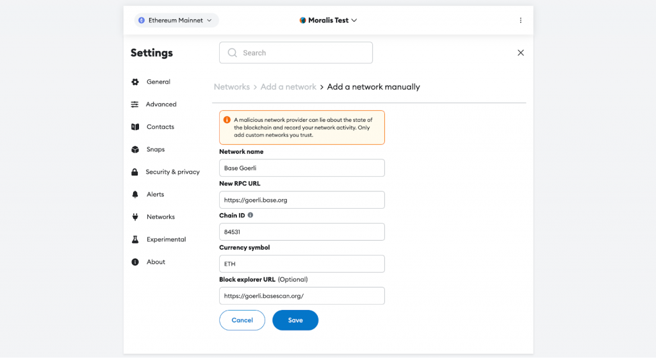This screenshot has height=358, width=656.
Task: Click the Contacts book icon
Action: point(135,127)
